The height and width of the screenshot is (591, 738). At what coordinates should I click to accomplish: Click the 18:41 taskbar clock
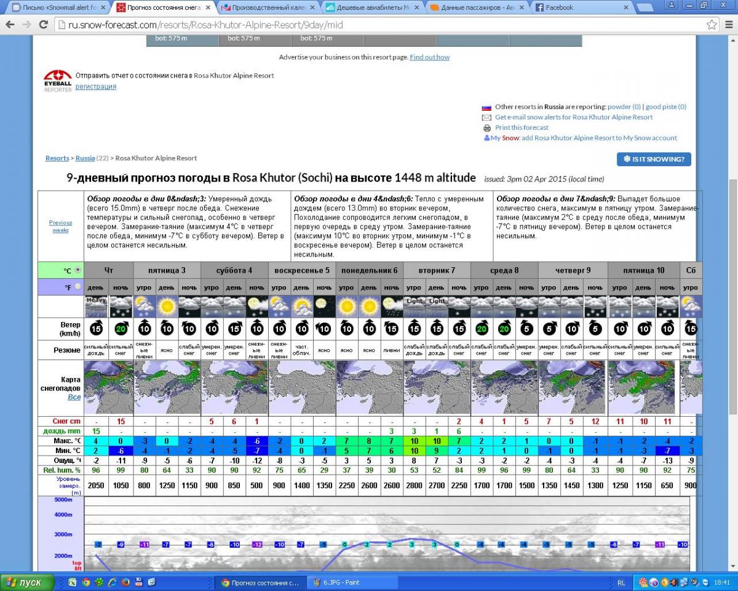coord(723,582)
